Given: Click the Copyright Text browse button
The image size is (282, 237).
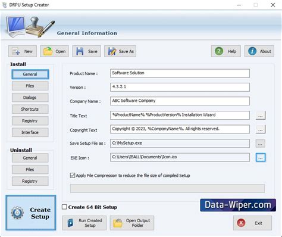Looking at the screenshot, I should 261,129.
